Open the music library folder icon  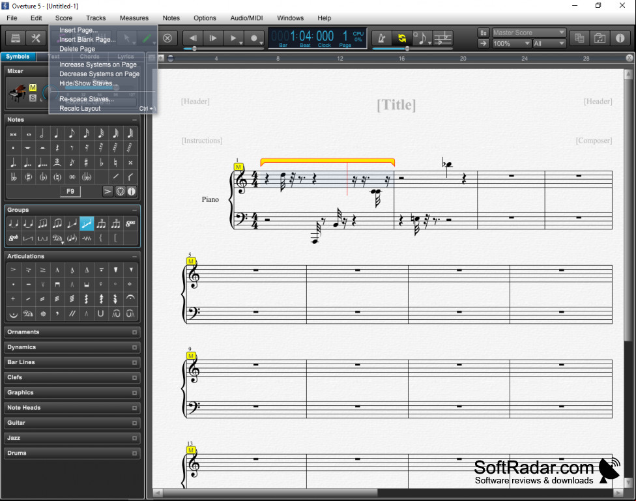click(x=600, y=38)
